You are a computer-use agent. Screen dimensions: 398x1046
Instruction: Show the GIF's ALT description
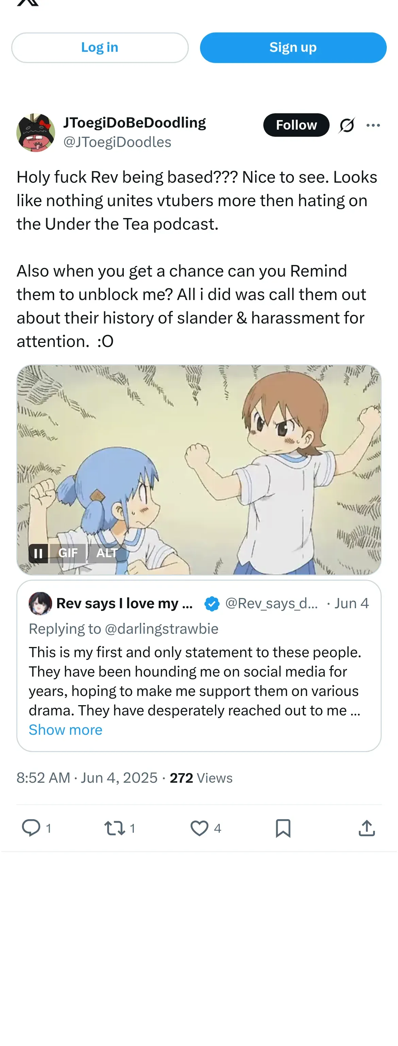tap(106, 553)
